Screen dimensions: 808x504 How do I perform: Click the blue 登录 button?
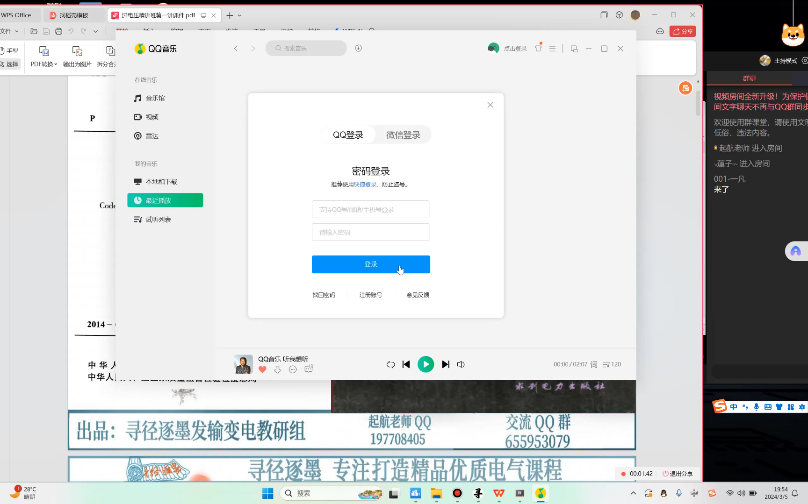[371, 264]
